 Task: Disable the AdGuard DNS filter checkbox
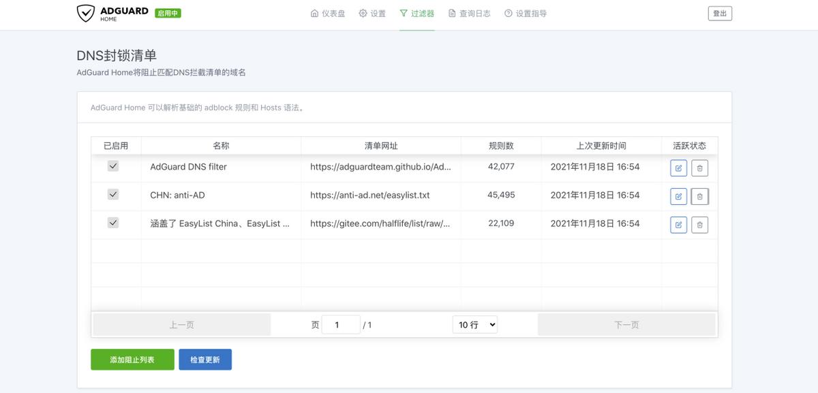point(112,165)
